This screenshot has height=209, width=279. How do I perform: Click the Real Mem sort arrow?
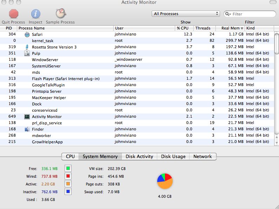point(242,28)
